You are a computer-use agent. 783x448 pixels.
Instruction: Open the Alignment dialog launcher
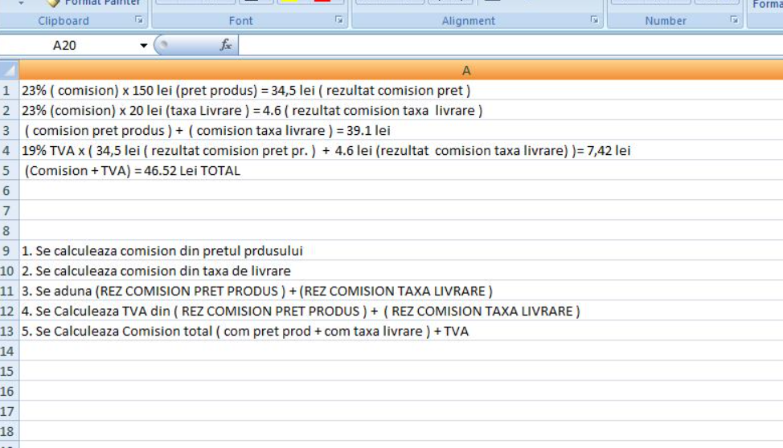594,20
